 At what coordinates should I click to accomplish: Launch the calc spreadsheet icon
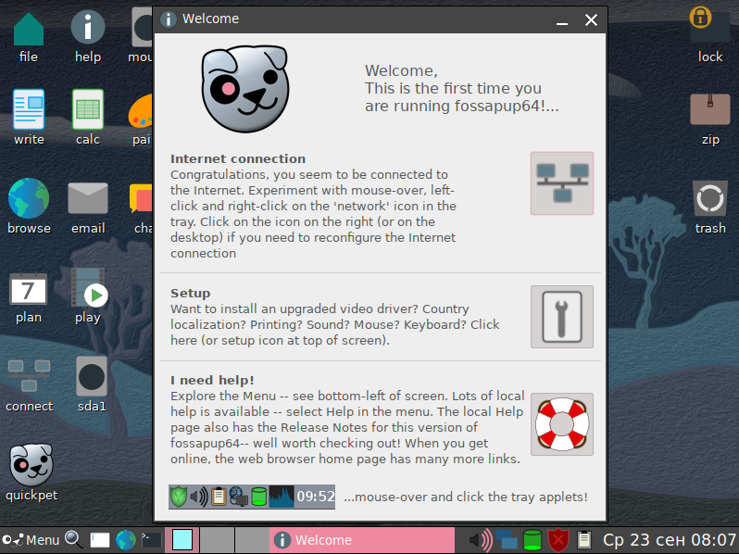point(88,109)
